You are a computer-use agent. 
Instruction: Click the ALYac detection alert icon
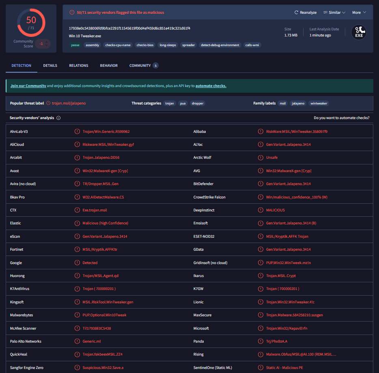[x=261, y=145]
